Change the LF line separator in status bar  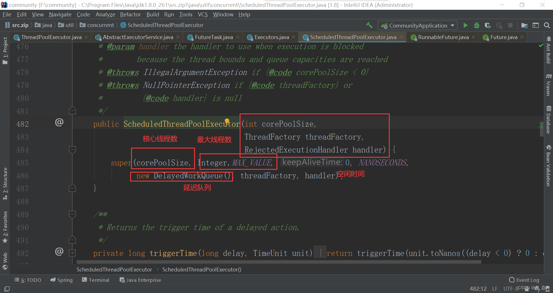coord(495,289)
